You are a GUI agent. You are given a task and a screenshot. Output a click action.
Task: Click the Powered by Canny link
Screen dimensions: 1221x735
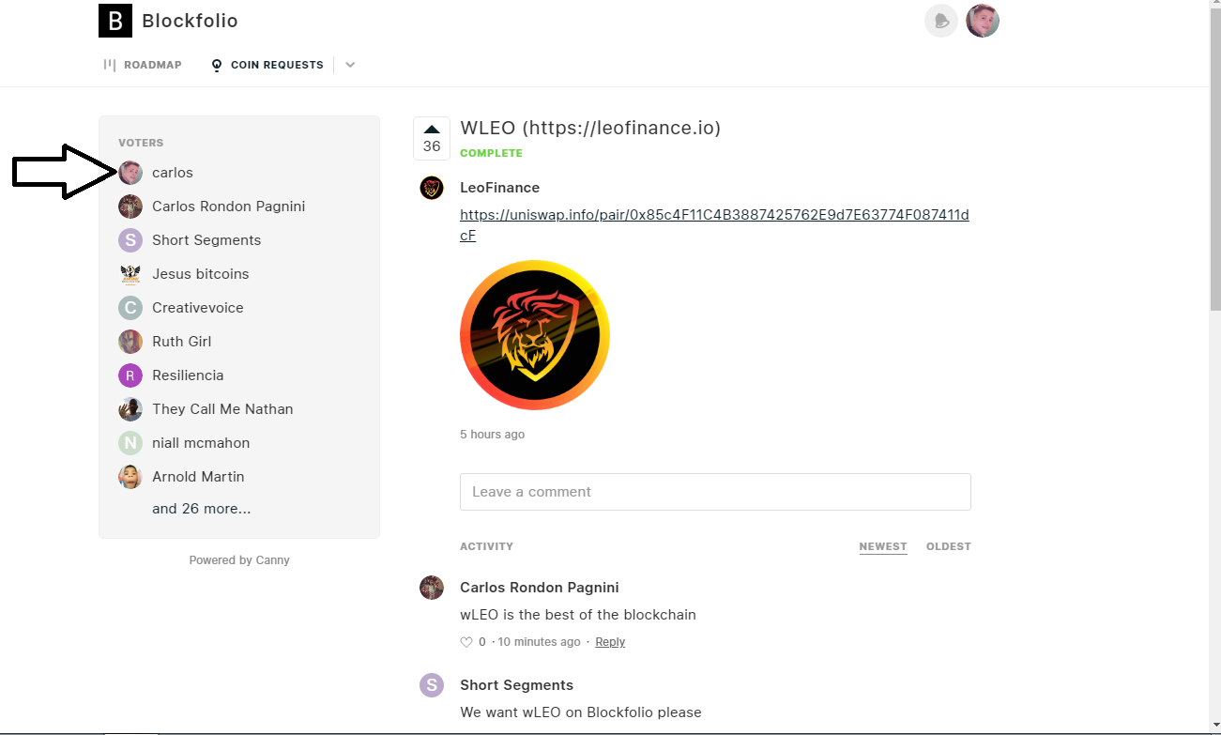click(239, 560)
